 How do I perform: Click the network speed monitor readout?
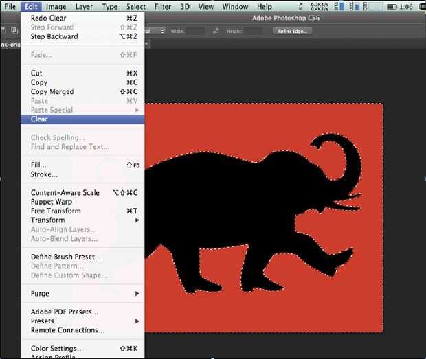pos(319,7)
